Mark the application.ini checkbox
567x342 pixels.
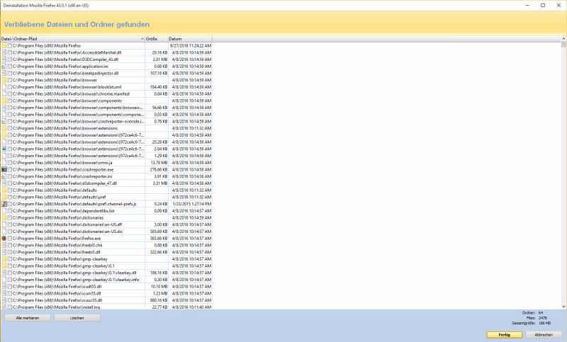tap(10, 67)
